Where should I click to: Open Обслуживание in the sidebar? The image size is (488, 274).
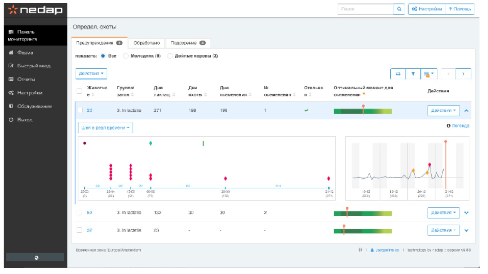[x=34, y=106]
